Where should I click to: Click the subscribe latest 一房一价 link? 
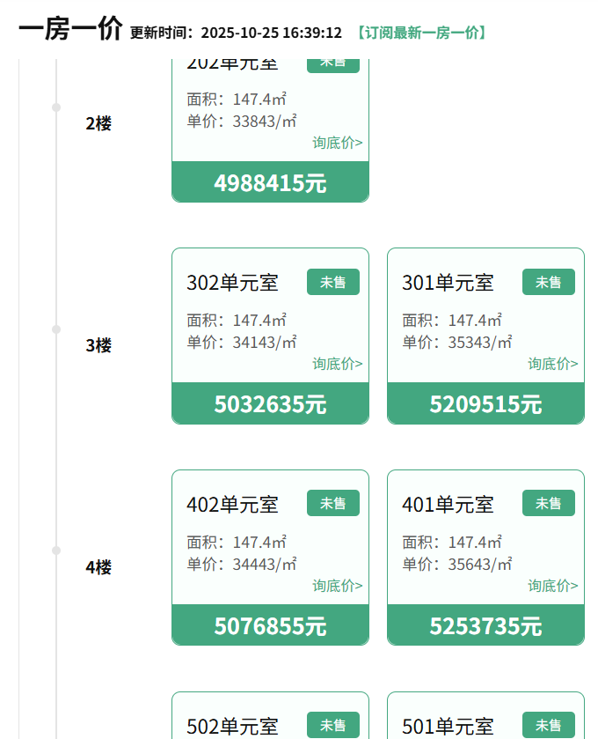(x=421, y=33)
